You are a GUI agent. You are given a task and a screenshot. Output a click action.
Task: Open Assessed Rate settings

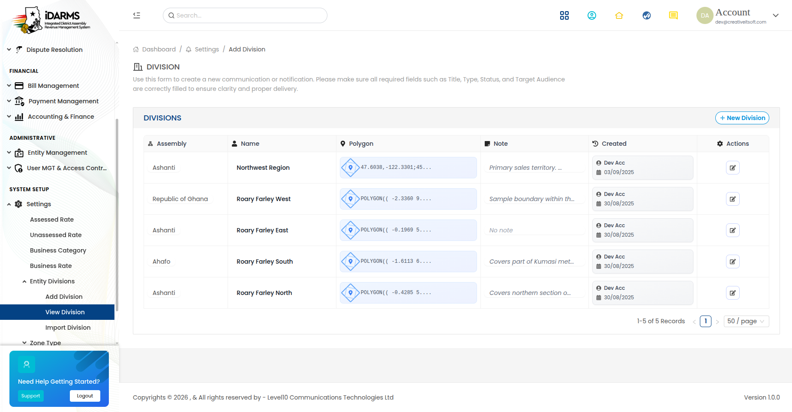[x=52, y=220]
